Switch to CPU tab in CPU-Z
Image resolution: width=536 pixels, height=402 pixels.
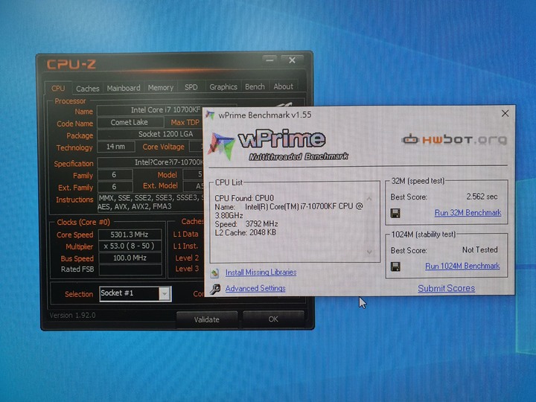click(58, 88)
